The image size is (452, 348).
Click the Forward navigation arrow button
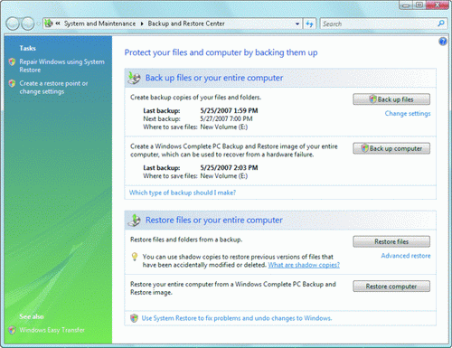coord(28,24)
